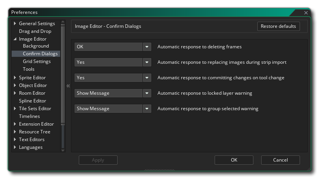Collapse the sidebar with the double-chevron icon
Image resolution: width=319 pixels, height=179 pixels.
click(x=68, y=86)
